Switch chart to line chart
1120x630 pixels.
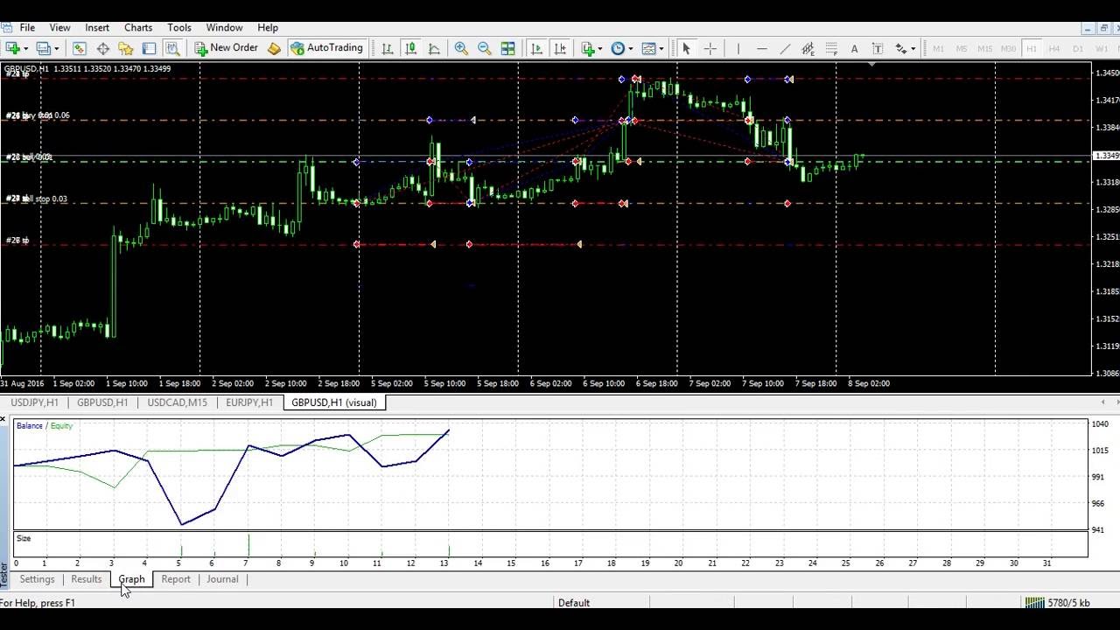pyautogui.click(x=434, y=48)
